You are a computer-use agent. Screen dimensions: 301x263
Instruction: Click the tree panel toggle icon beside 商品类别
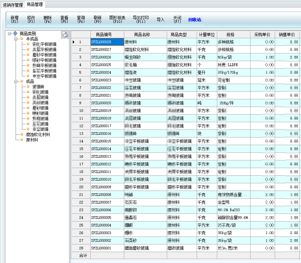64,35
